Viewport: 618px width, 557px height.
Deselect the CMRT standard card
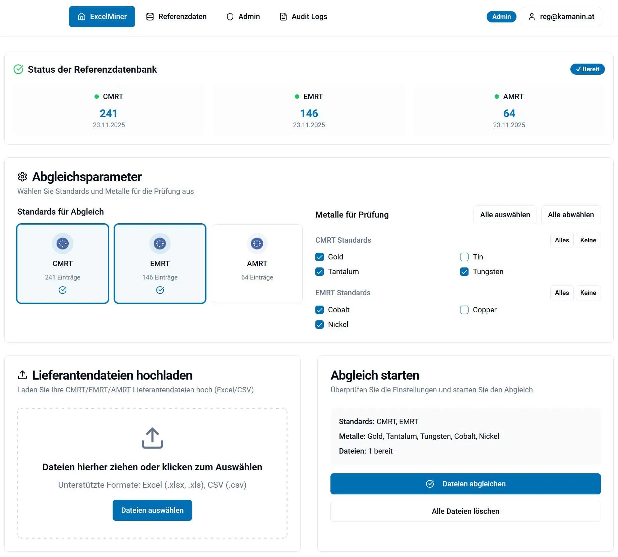(x=63, y=264)
